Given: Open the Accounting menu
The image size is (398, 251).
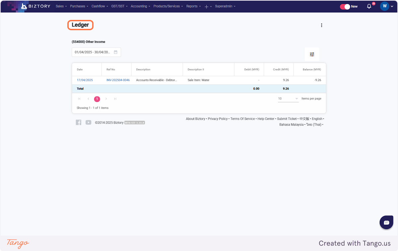Looking at the screenshot, I should pos(140,6).
